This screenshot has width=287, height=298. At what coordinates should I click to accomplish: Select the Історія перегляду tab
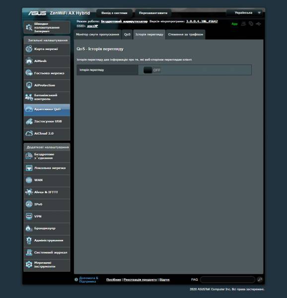pos(149,35)
